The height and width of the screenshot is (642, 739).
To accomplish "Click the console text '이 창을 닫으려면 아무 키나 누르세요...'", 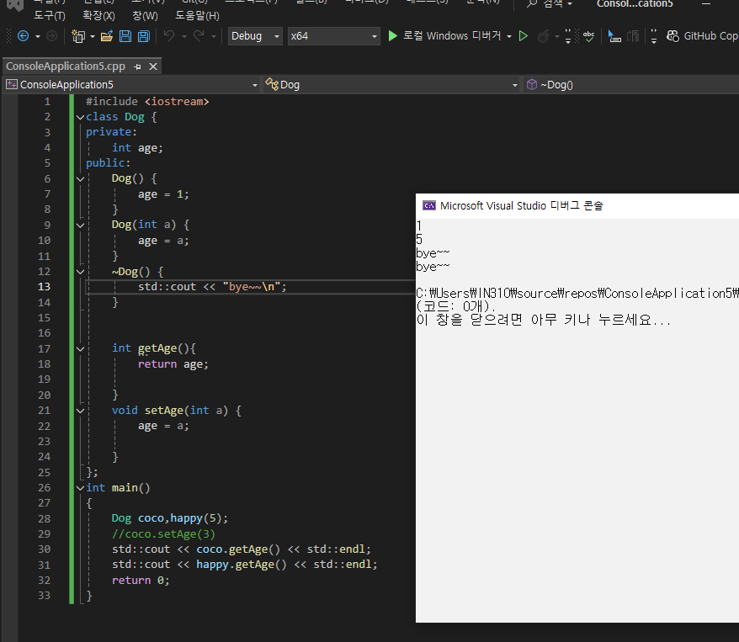I will coord(544,321).
